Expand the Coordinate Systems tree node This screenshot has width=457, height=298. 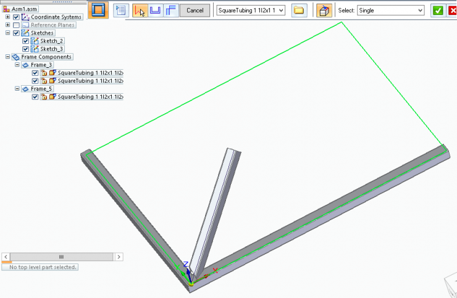pos(8,17)
